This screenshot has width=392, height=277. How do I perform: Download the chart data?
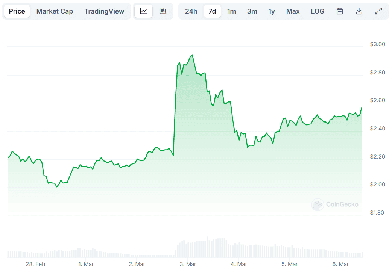click(x=359, y=11)
